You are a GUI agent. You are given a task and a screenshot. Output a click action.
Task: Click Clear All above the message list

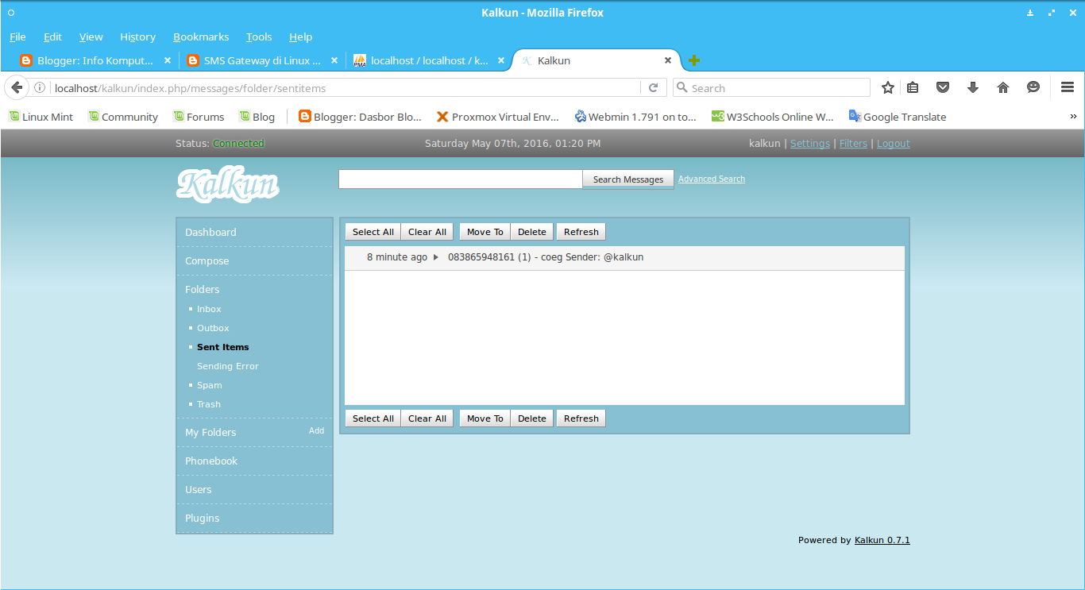pos(427,232)
